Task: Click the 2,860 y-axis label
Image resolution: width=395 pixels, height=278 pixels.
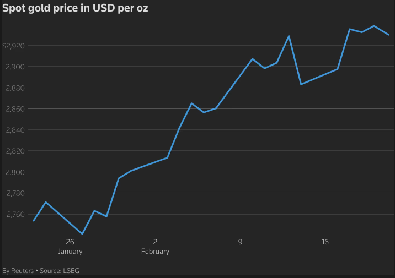Action: [x=14, y=109]
